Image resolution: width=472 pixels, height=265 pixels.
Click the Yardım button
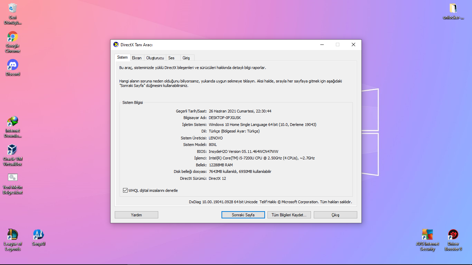point(136,215)
